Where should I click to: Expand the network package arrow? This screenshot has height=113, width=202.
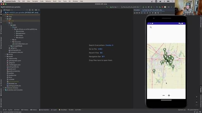(15, 38)
